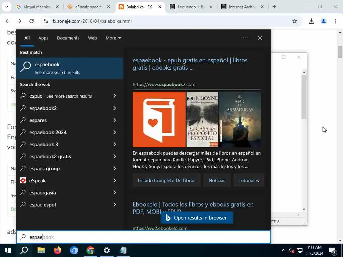Viewport: 343px width, 257px height.
Task: Open the blue Chromium taskbar icon
Action: [x=74, y=250]
